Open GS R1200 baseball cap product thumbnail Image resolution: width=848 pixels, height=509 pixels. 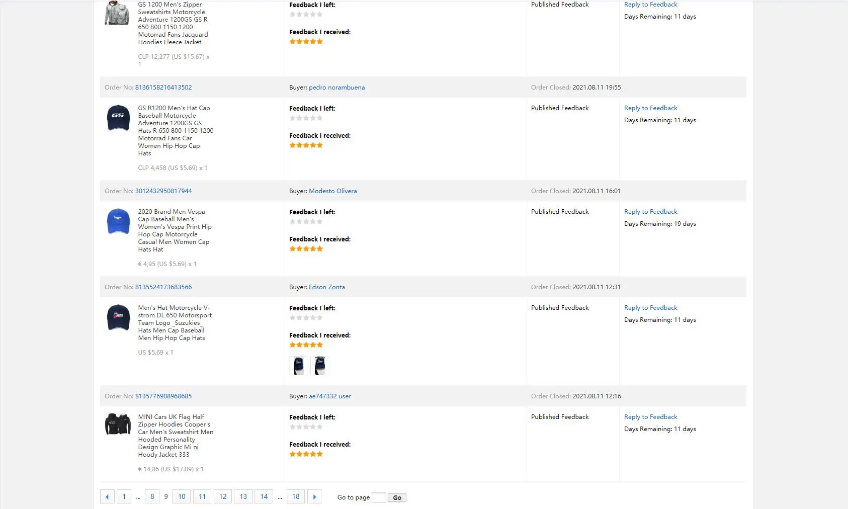click(x=118, y=118)
